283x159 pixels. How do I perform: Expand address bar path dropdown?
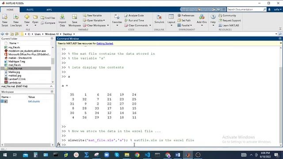click(276, 34)
